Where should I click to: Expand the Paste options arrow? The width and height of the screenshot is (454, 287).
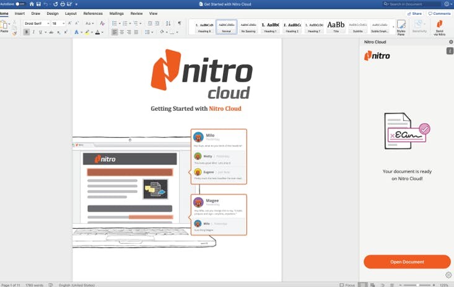(x=9, y=24)
